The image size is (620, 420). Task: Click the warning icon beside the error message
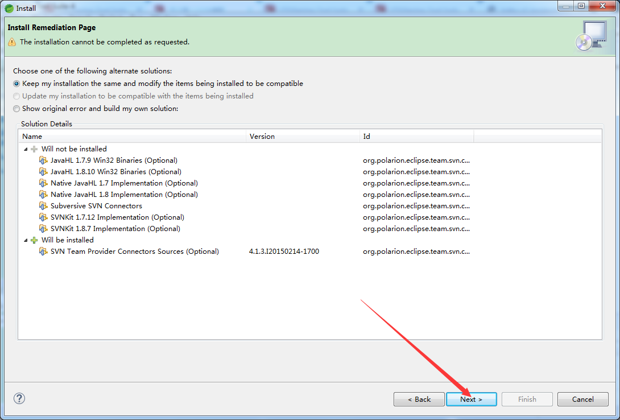click(x=12, y=42)
